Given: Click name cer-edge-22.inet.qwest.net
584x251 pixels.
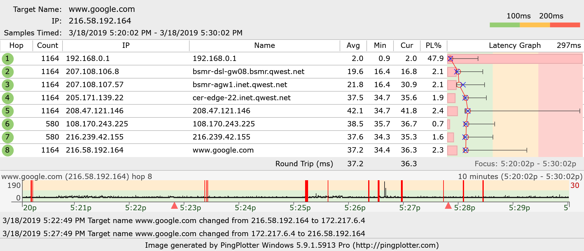Looking at the screenshot, I should pos(242,98).
